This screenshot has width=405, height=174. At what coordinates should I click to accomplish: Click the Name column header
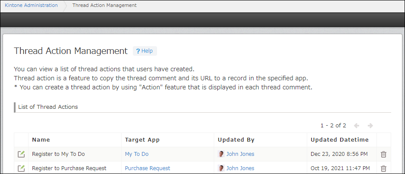(x=41, y=140)
